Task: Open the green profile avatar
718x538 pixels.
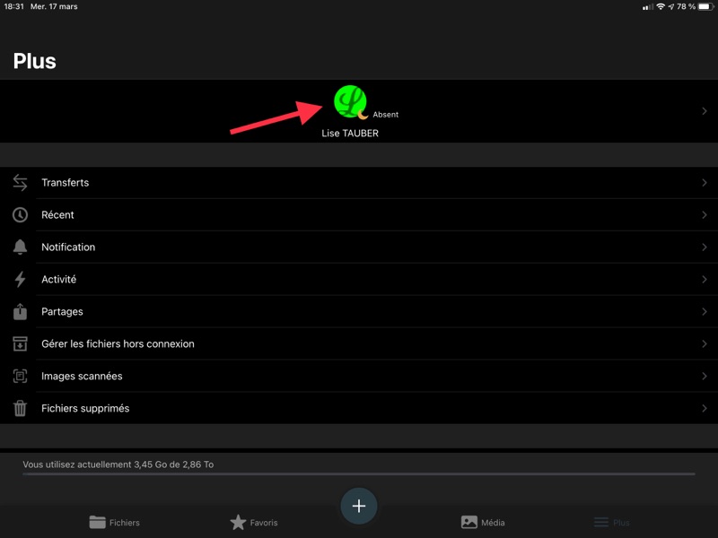Action: 350,102
